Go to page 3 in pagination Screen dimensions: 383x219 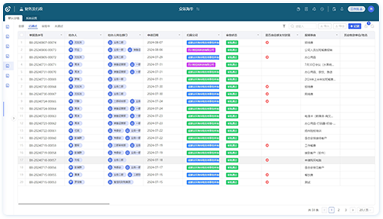pos(346,210)
